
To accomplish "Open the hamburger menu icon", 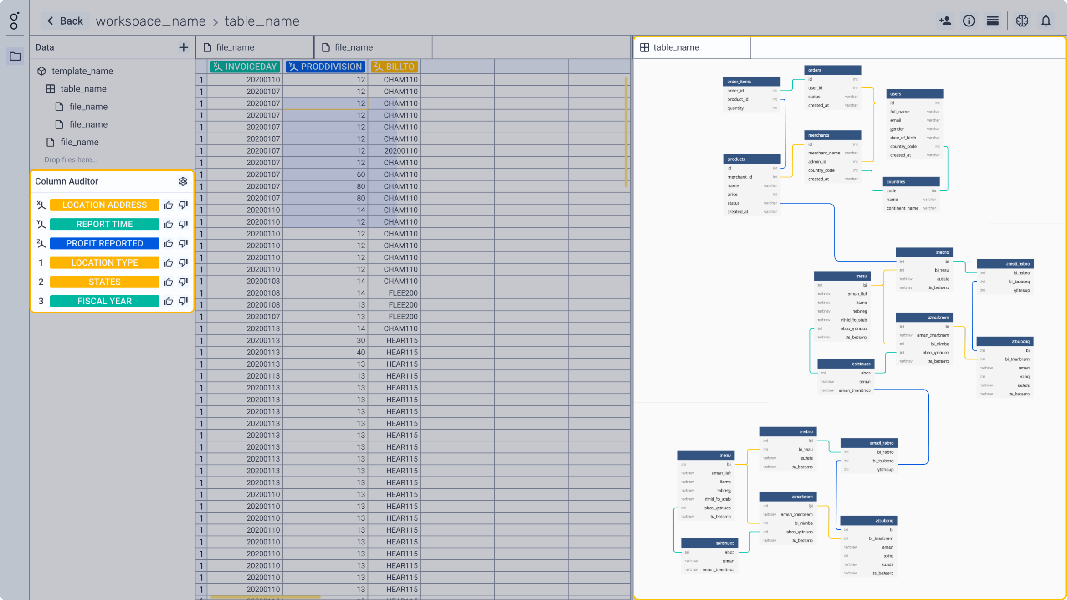I will [993, 21].
